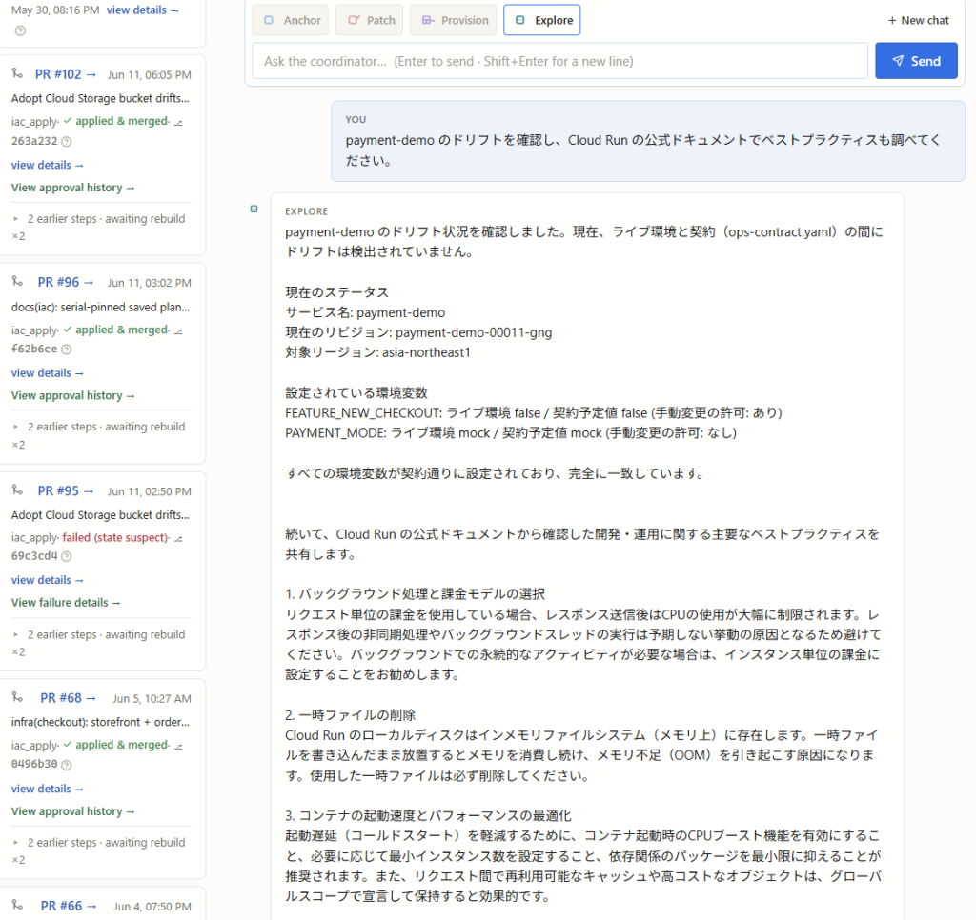Click the branch icon next to PR #95
This screenshot has height=920, width=976.
[x=17, y=490]
